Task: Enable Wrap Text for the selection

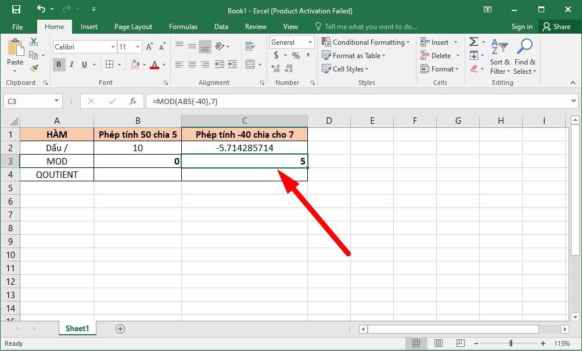Action: [x=250, y=45]
